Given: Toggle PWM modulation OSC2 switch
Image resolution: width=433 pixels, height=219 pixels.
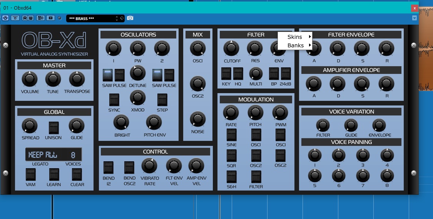Looking at the screenshot, I should click(280, 155).
